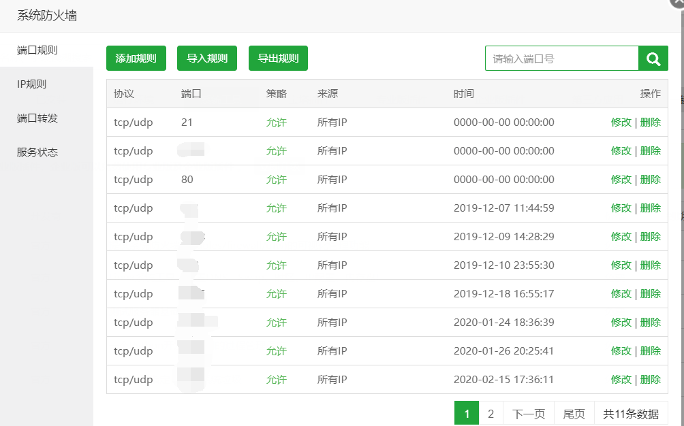Click the green search magnifier icon
The width and height of the screenshot is (684, 426).
pyautogui.click(x=653, y=59)
